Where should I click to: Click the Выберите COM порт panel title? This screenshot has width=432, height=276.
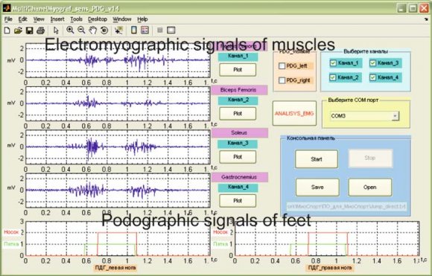click(x=353, y=100)
